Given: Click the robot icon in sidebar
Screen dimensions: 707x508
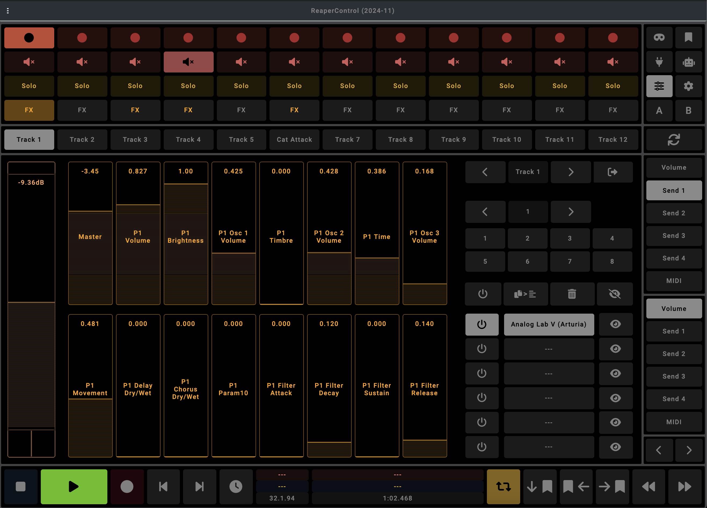Looking at the screenshot, I should pos(688,62).
